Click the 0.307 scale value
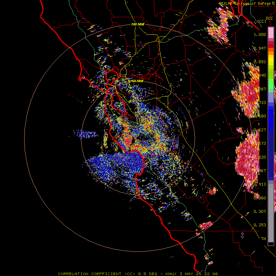This screenshot has width=276, height=276. [x=260, y=211]
